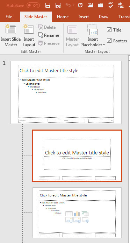The width and height of the screenshot is (130, 243).
Task: Click the Save icon in Quick Access toolbar
Action: pos(48,5)
